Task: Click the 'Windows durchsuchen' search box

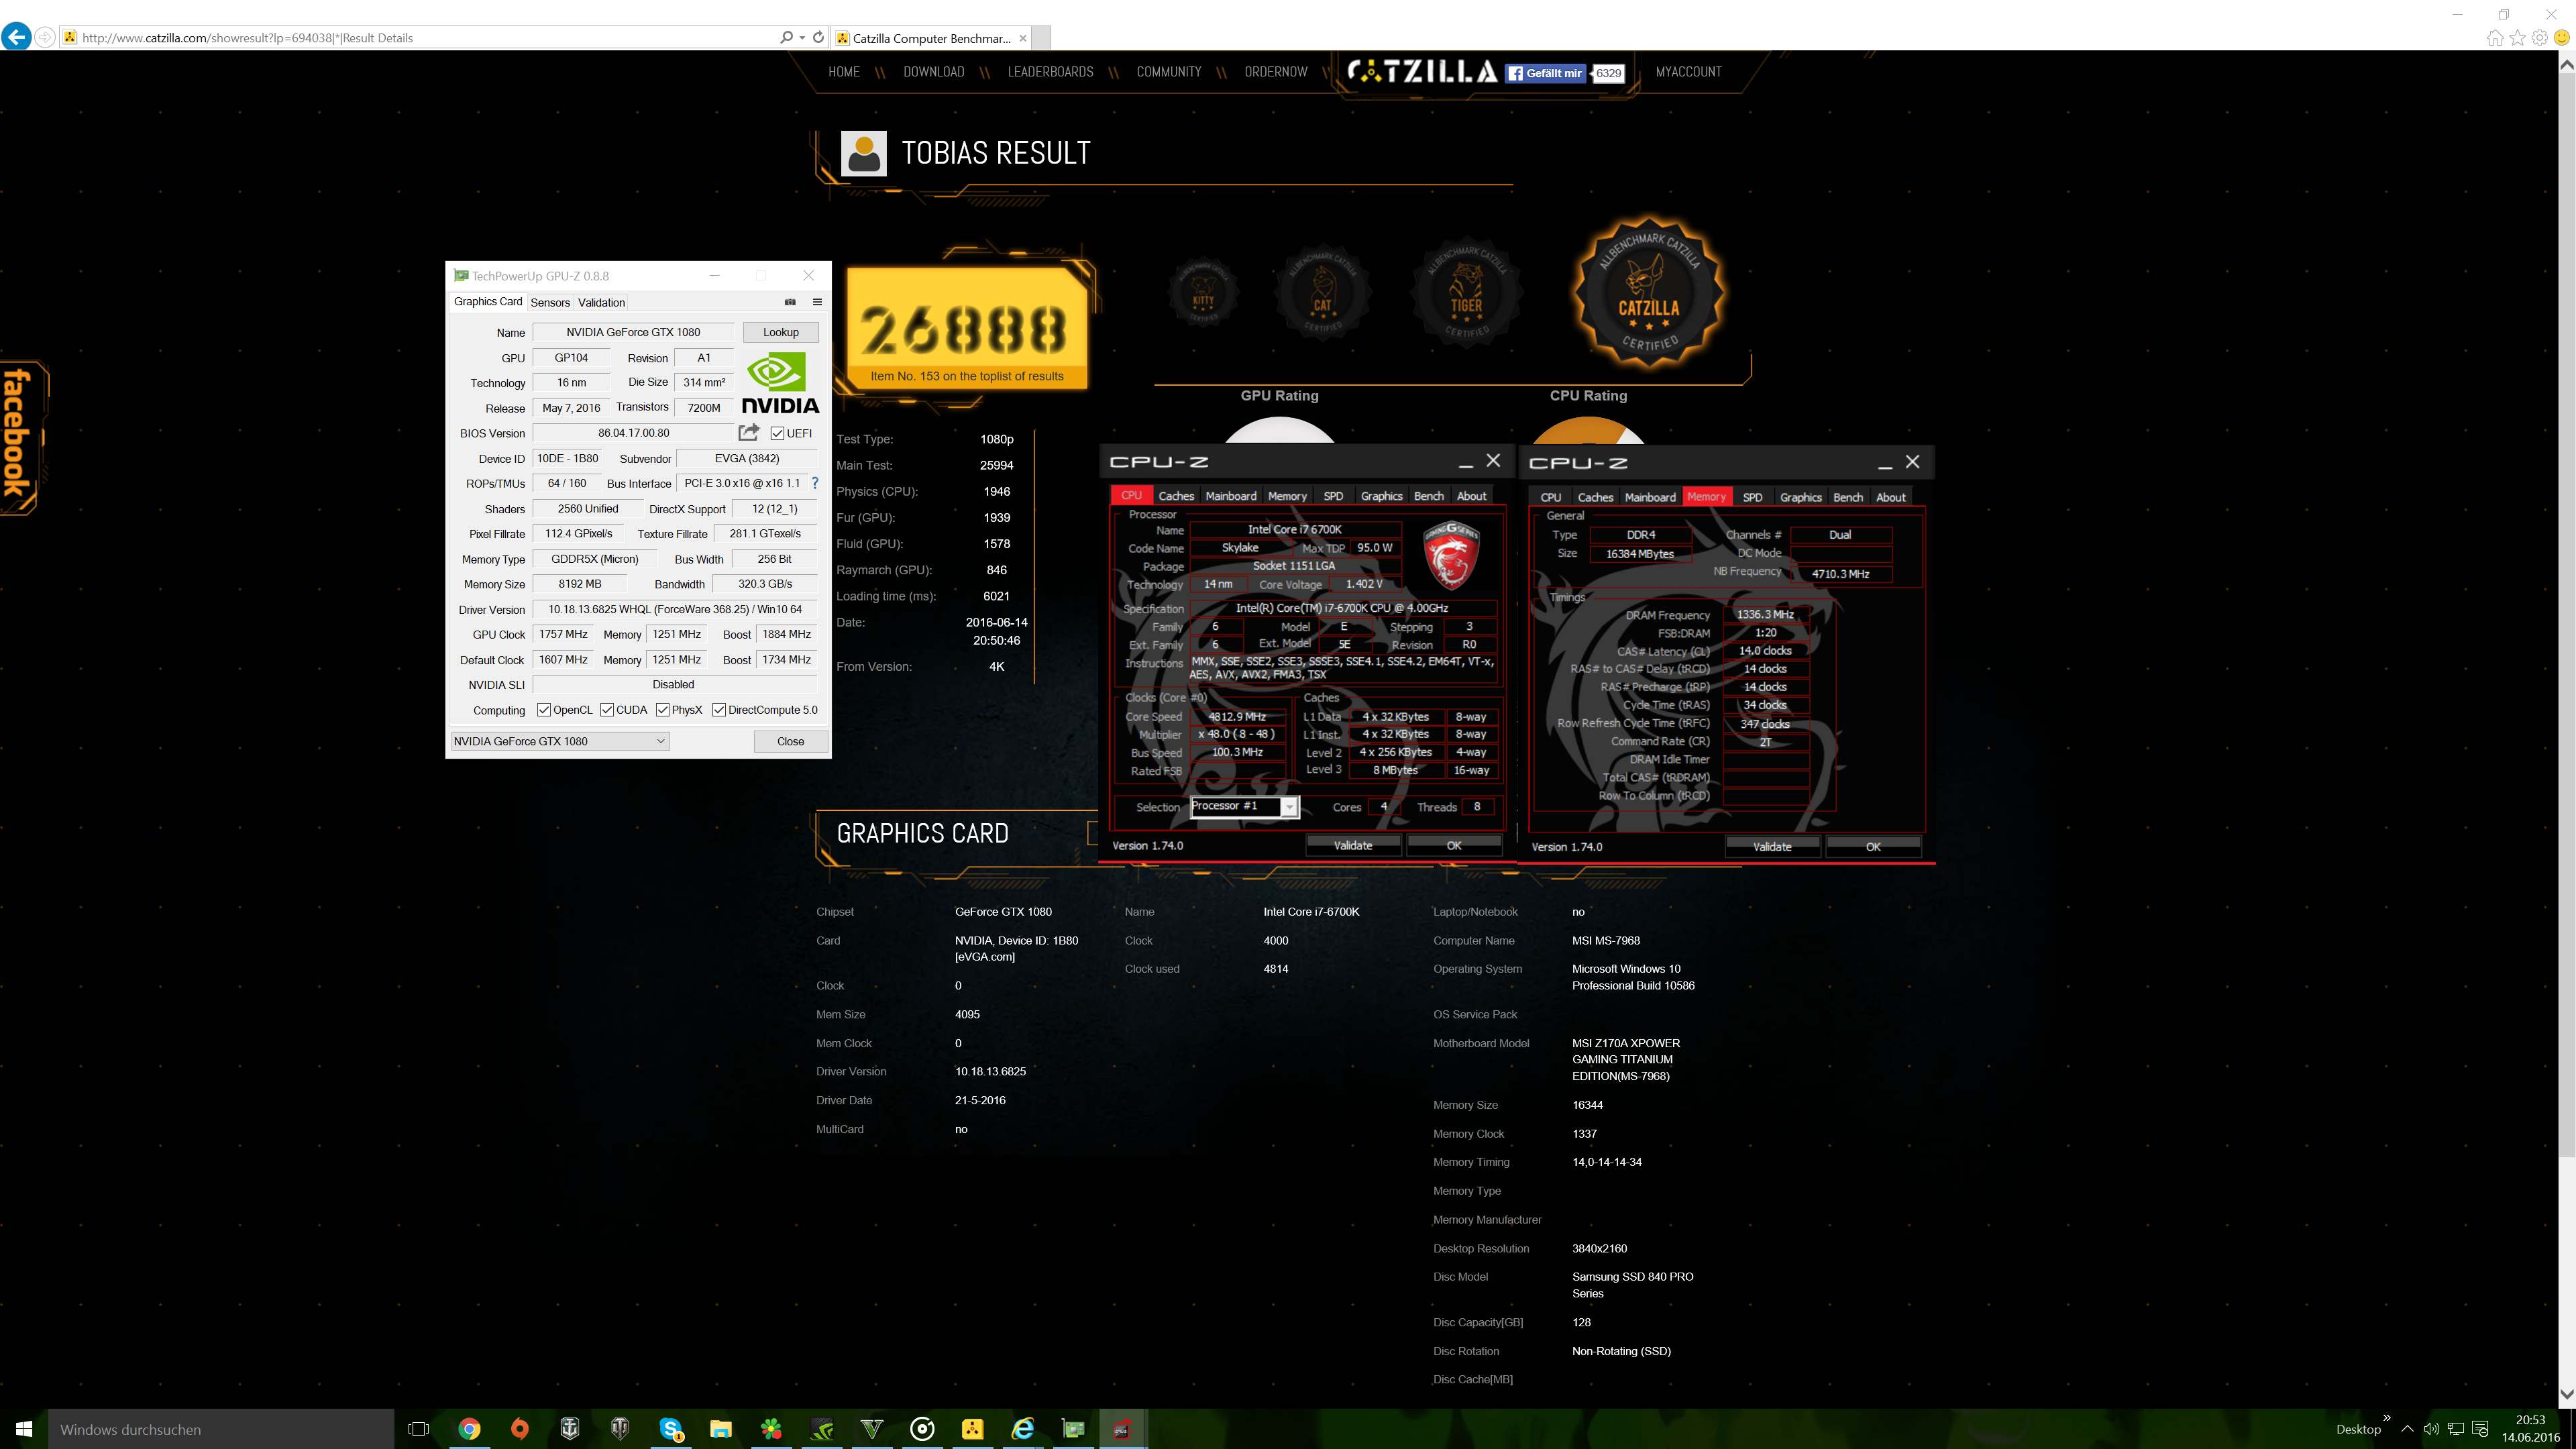Action: coord(221,1429)
